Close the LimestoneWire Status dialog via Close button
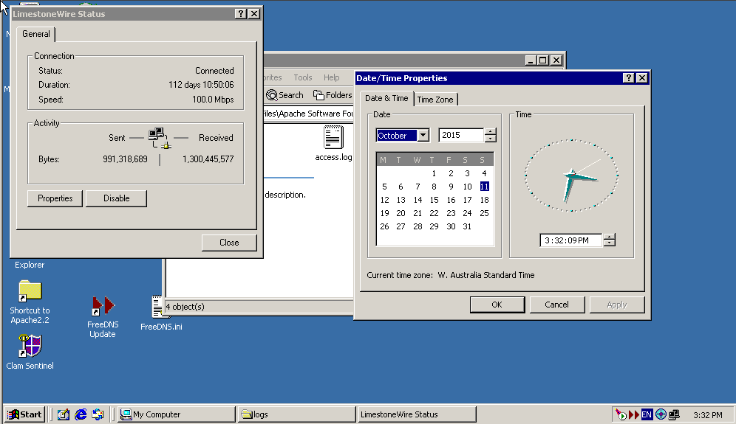This screenshot has width=736, height=424. (229, 242)
